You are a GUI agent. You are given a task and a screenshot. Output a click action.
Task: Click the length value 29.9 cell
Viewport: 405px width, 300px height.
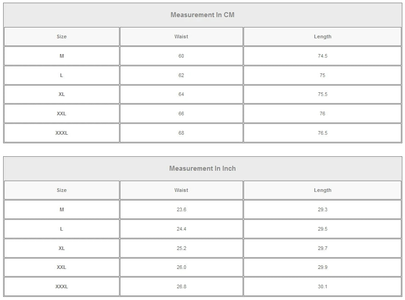pos(322,267)
